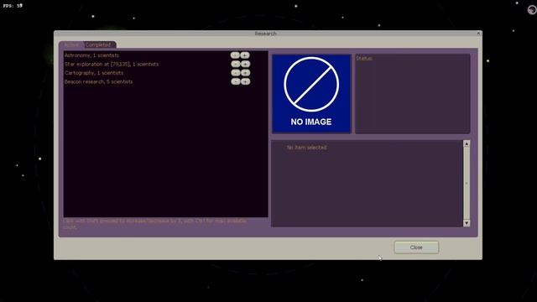Image resolution: width=537 pixels, height=302 pixels.
Task: Click the Close button
Action: tap(416, 247)
